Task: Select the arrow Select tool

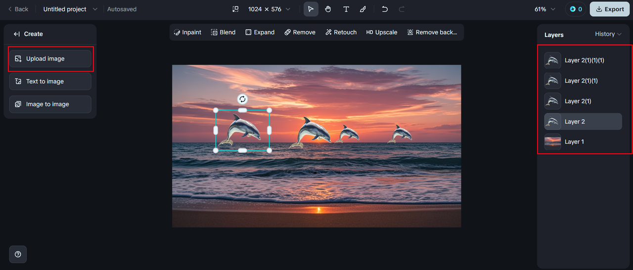Action: pyautogui.click(x=311, y=9)
